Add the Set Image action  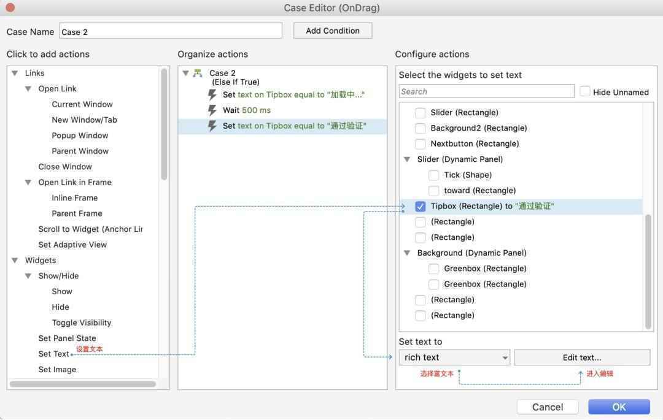[x=57, y=370]
